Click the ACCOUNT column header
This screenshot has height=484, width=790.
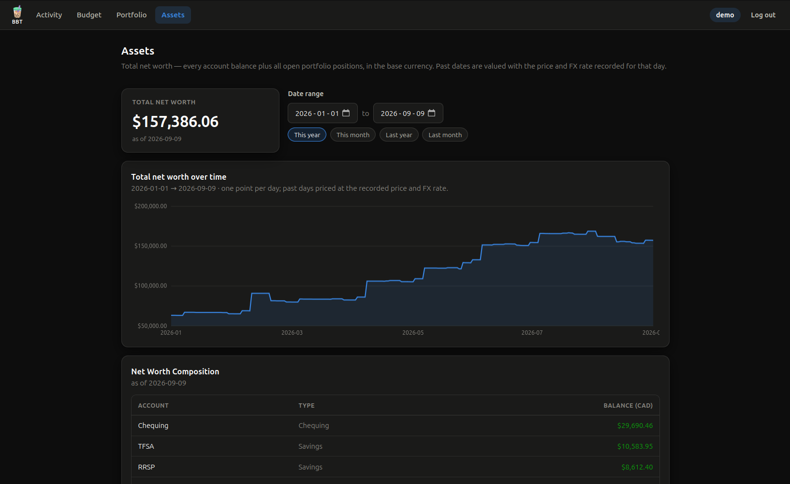coord(153,406)
